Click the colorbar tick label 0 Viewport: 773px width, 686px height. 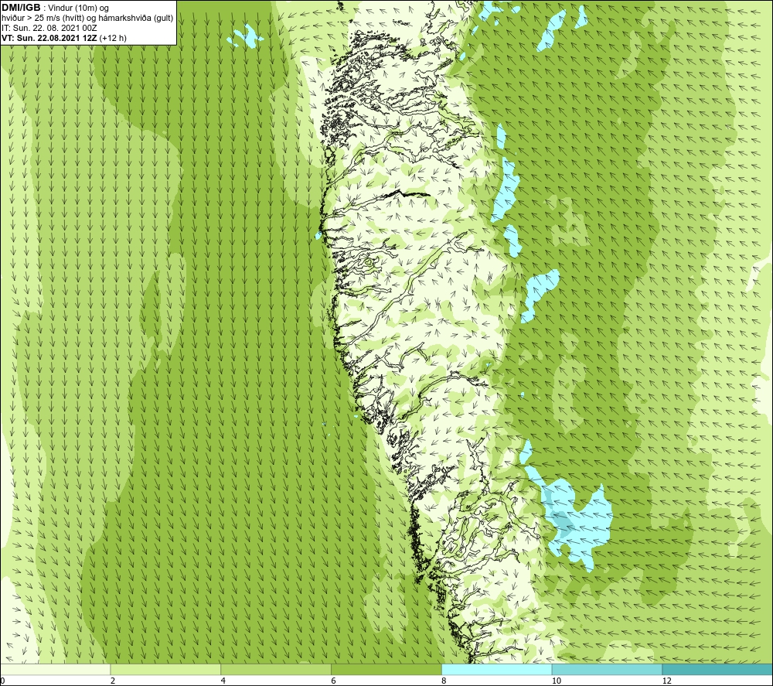pos(2,681)
